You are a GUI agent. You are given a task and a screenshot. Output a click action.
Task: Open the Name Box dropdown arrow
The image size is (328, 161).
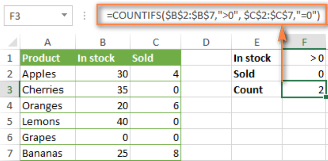click(x=64, y=15)
